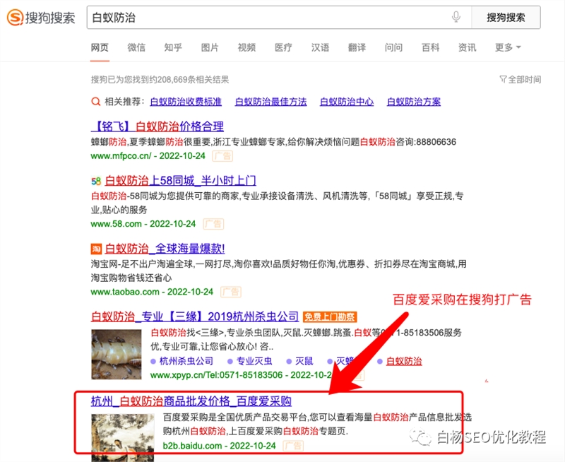
Task: Open related search 白蚁防治方案
Action: pyautogui.click(x=414, y=102)
